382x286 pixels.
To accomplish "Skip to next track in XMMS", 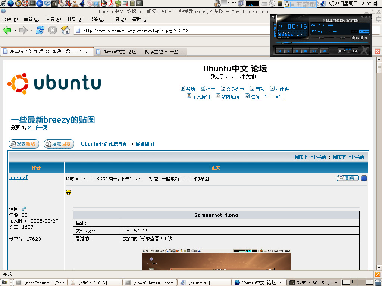I will pyautogui.click(x=314, y=51).
